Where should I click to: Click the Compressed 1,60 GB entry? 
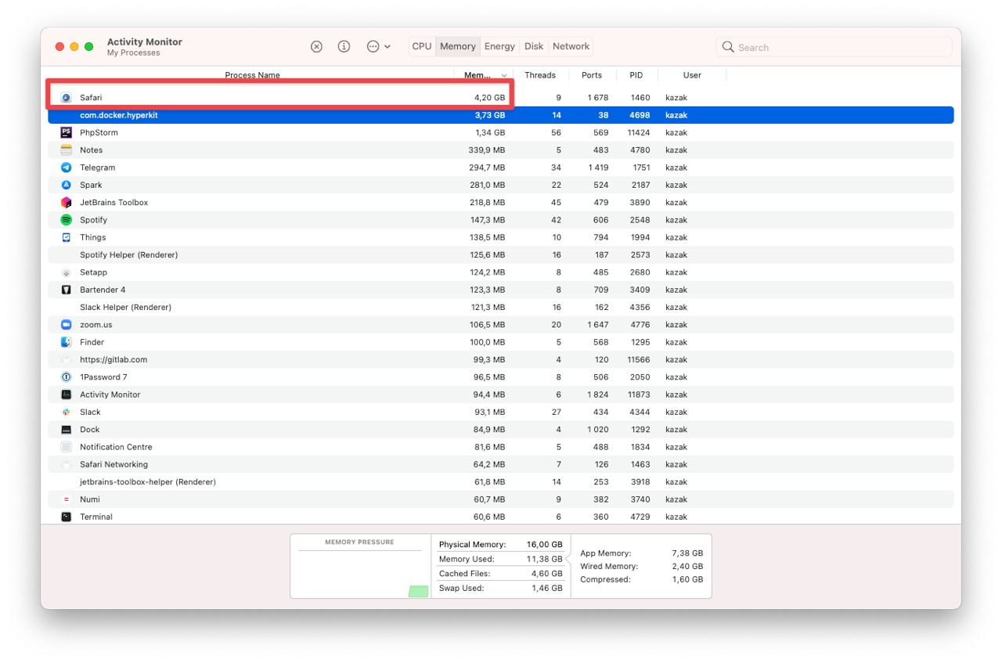point(641,580)
